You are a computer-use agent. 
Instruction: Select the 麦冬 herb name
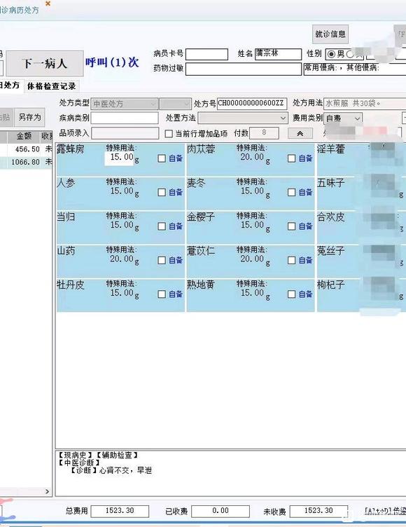[x=196, y=183]
